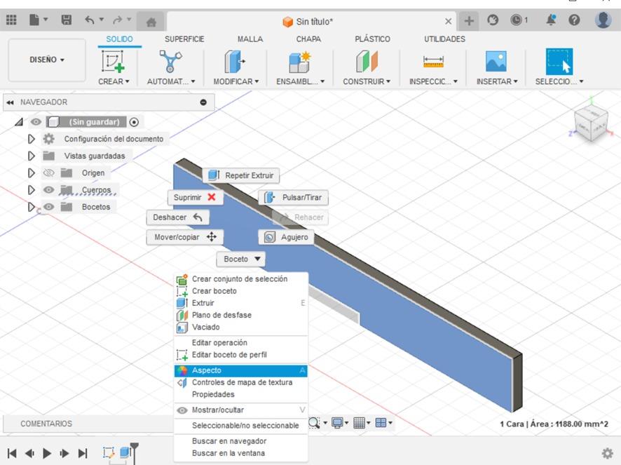Click the Suprimir marking menu button
The image size is (621, 465).
coord(195,197)
